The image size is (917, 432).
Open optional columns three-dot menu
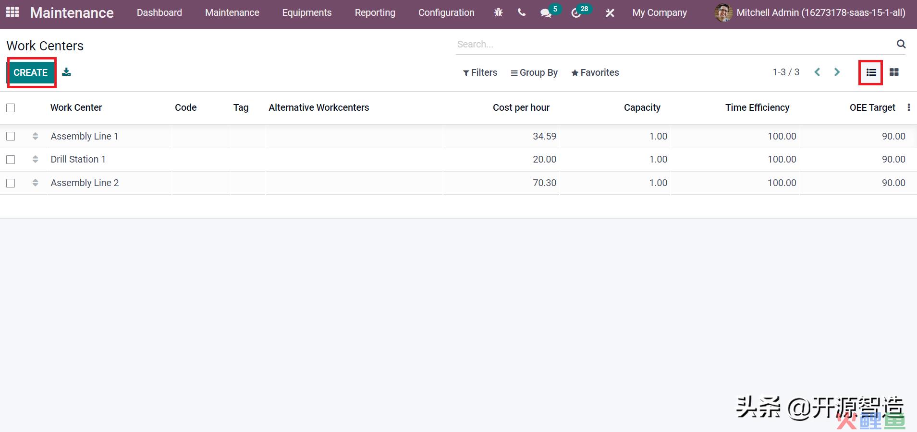pos(908,107)
